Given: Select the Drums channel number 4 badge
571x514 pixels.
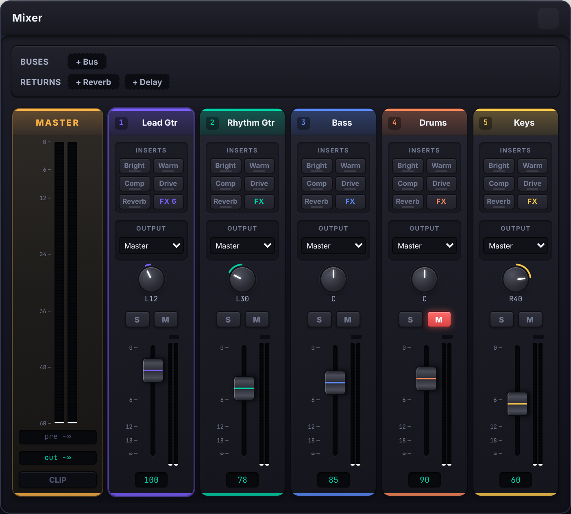Looking at the screenshot, I should pos(394,123).
